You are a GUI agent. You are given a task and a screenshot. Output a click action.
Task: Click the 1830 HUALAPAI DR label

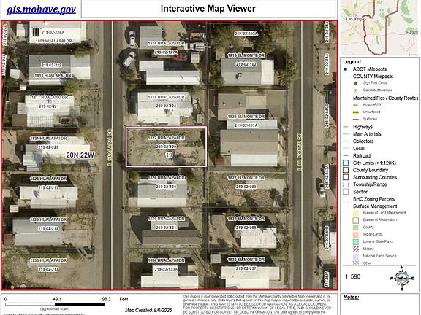(x=166, y=219)
